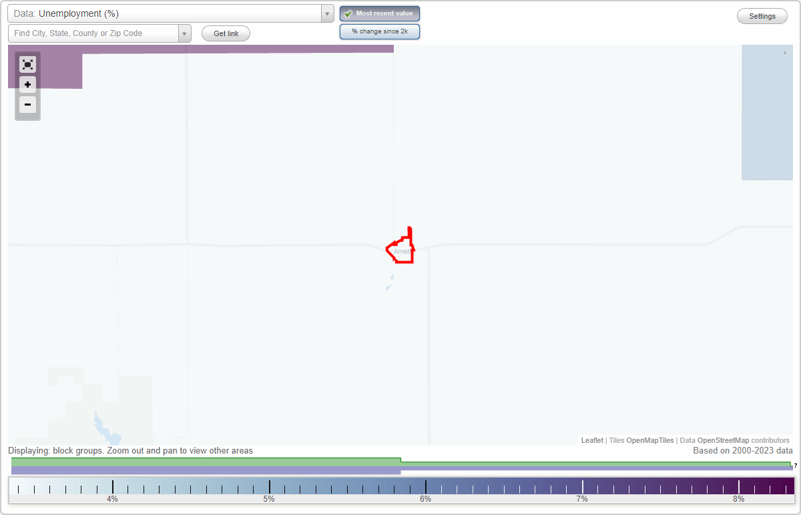The height and width of the screenshot is (515, 801).
Task: Open the Leaflet attribution link
Action: (x=592, y=440)
